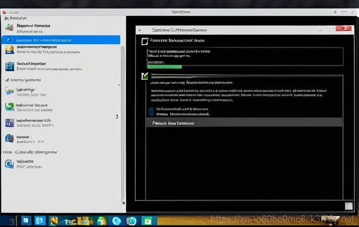Click the green progress bar in the dialog
Screen dimensions: 359x227
(x=164, y=67)
